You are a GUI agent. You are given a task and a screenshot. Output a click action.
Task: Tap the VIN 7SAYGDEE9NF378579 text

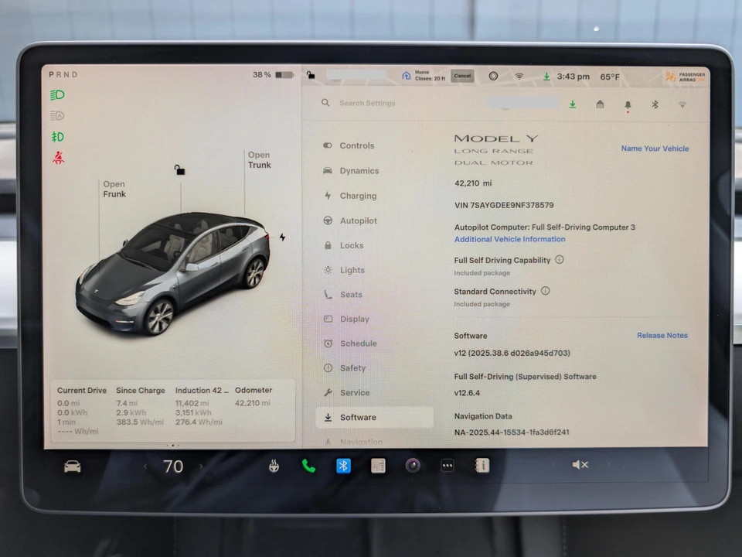504,205
